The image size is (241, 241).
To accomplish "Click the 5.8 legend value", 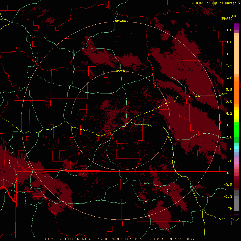I will 229,90.
